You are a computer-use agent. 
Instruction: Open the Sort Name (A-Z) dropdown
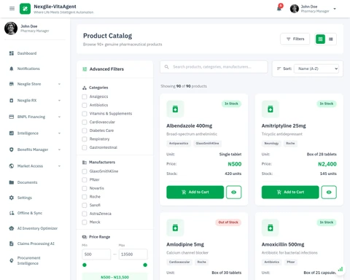(x=316, y=69)
